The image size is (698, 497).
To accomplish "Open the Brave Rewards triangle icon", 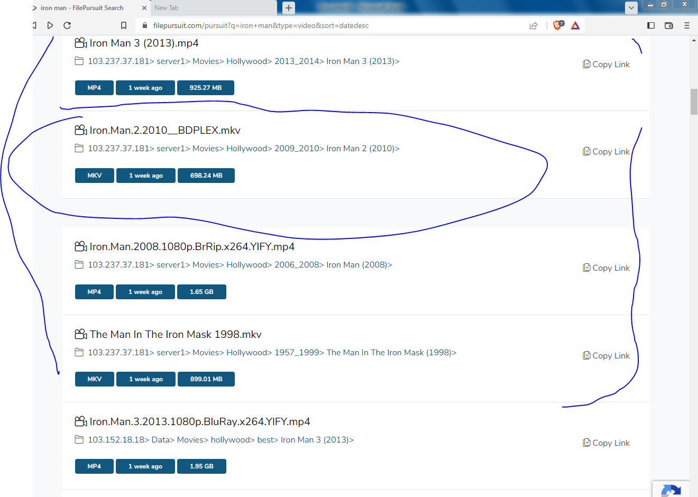I will click(x=575, y=25).
